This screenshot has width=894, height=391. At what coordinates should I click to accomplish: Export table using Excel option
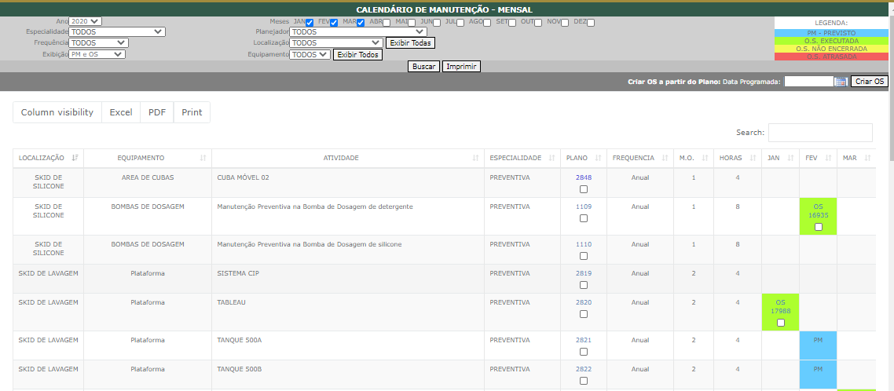[x=121, y=112]
